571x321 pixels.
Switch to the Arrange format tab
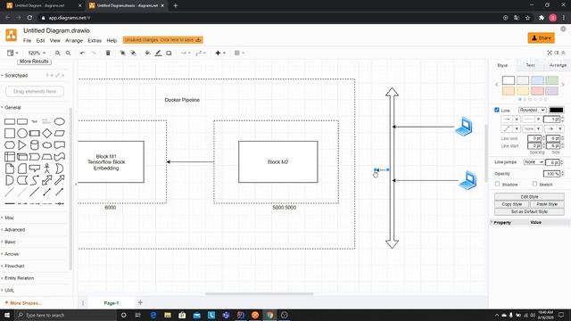click(558, 65)
